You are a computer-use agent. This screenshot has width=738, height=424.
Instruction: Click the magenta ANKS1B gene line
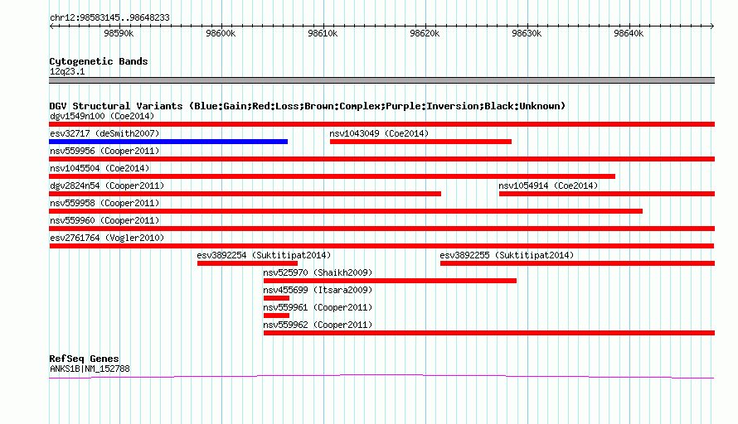tap(381, 376)
